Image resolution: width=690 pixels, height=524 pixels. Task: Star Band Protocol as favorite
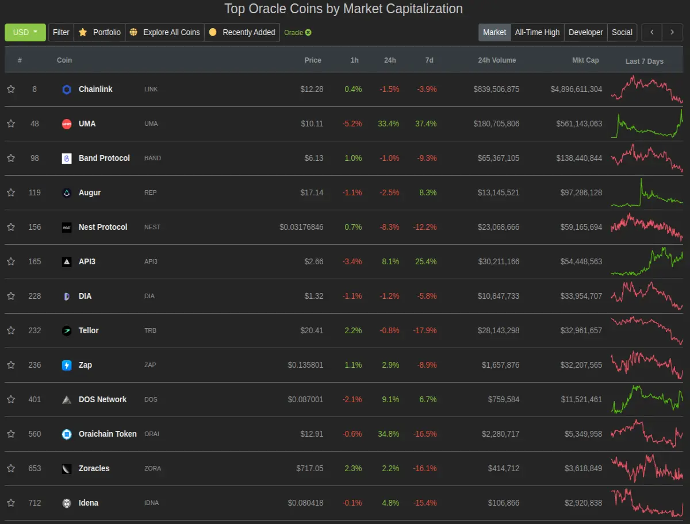coord(11,158)
